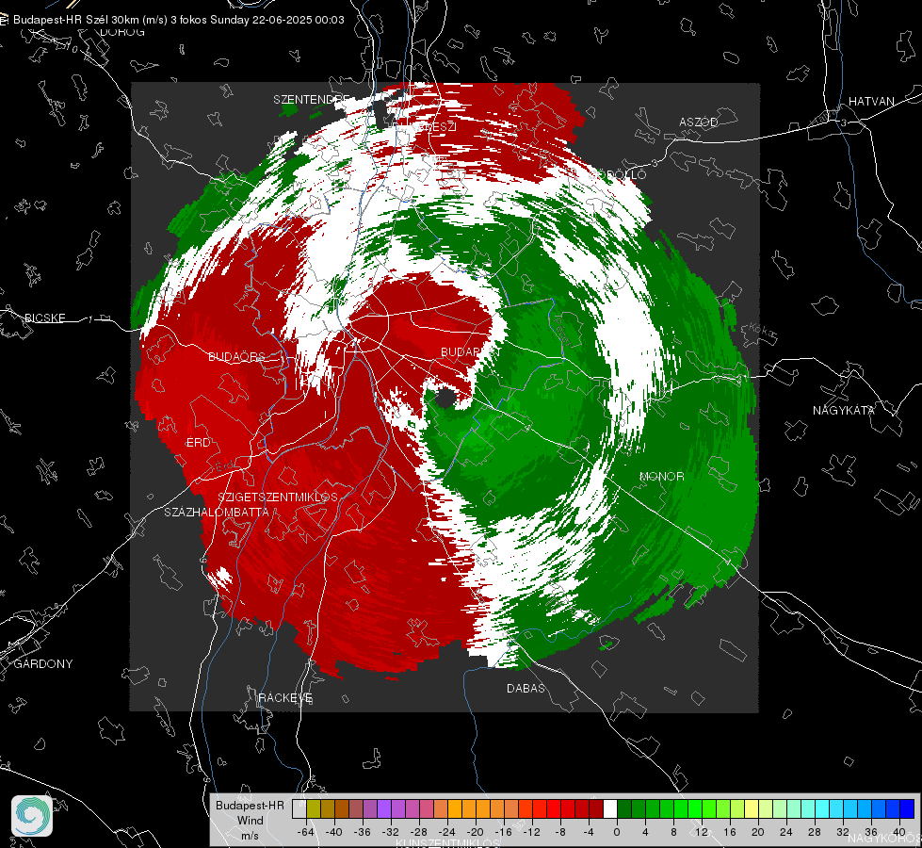
Task: Click the radar title text with date
Action: 178,20
